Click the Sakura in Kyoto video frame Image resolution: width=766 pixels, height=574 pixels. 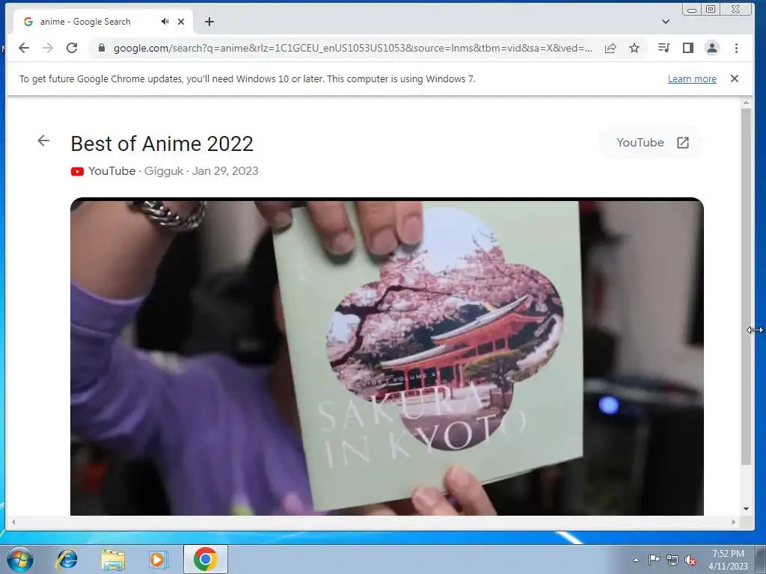click(387, 357)
